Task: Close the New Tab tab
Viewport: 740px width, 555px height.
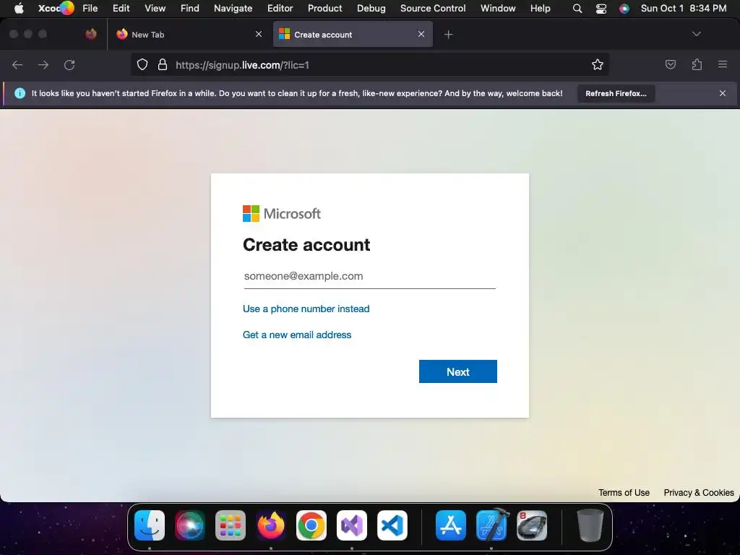Action: tap(259, 34)
